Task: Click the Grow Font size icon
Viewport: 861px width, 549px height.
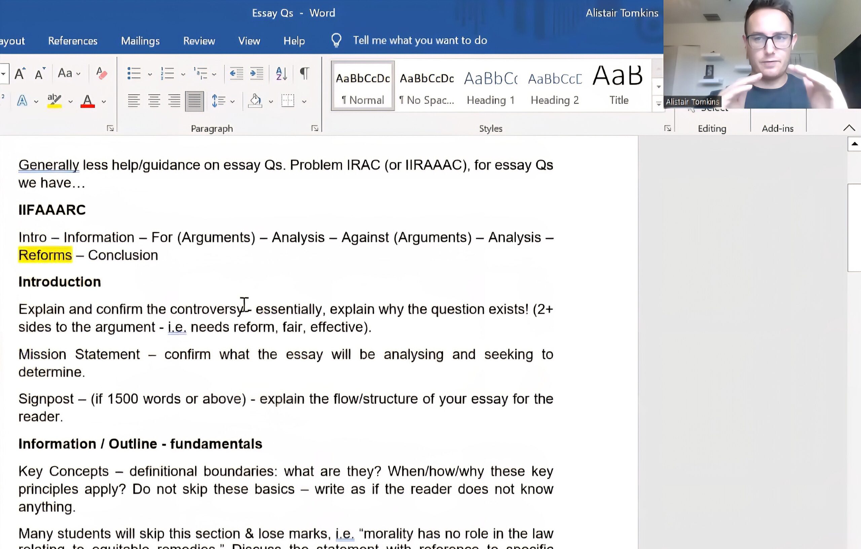Action: [x=20, y=73]
